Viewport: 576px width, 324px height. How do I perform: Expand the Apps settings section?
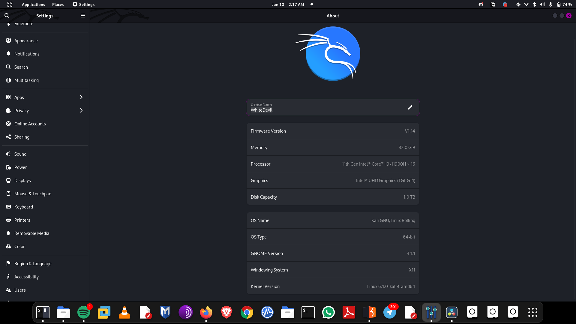pyautogui.click(x=45, y=97)
